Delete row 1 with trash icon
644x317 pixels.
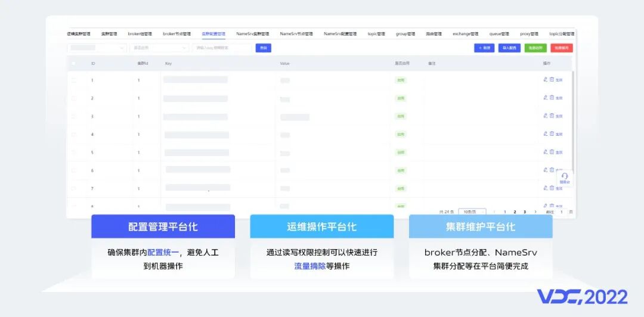click(x=552, y=80)
